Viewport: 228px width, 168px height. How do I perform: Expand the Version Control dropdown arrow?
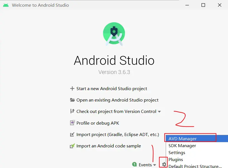pyautogui.click(x=159, y=112)
